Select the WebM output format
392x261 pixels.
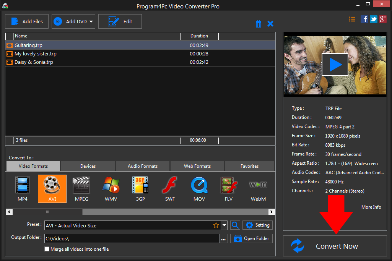point(258,189)
